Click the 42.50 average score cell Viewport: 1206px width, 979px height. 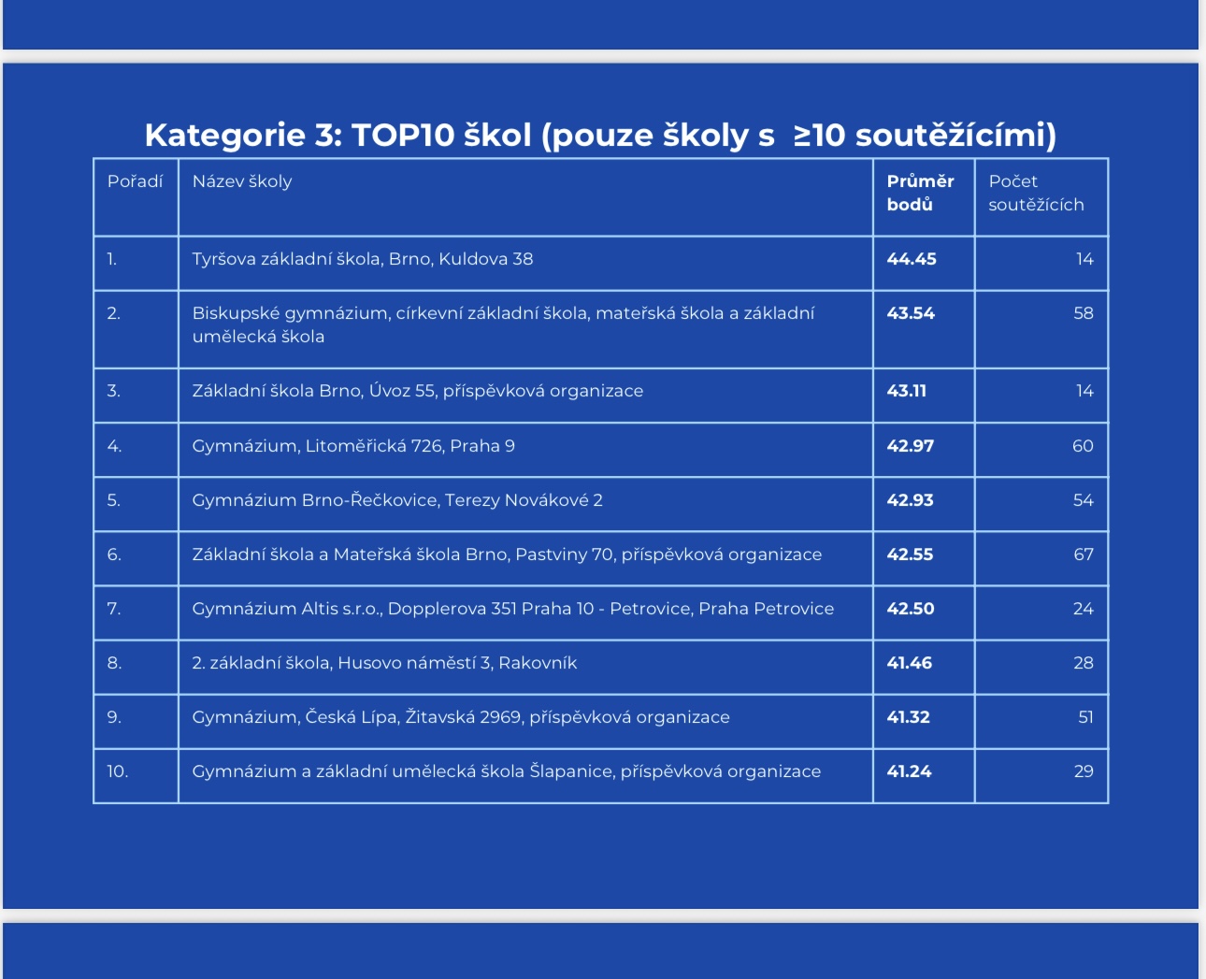coord(911,609)
